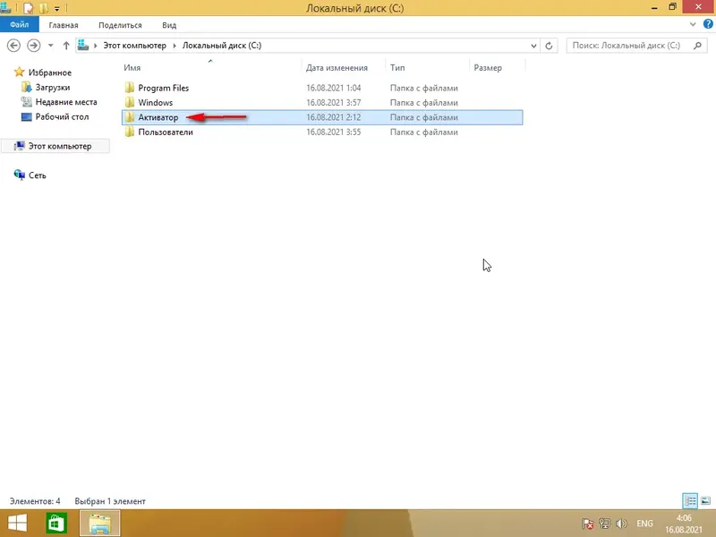Expand the ribbon with the chevron
Viewport: 716px width, 537px height.
tap(693, 24)
